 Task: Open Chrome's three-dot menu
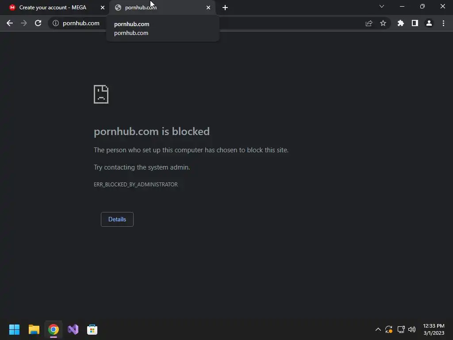(x=443, y=23)
